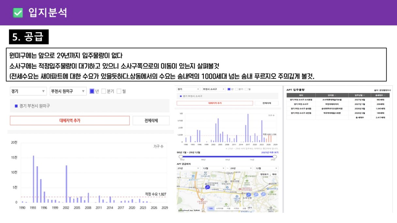This screenshot has height=223, width=397.
Task: Tick the 월 checkbox in Wonmi-gu panel
Action: tap(119, 91)
